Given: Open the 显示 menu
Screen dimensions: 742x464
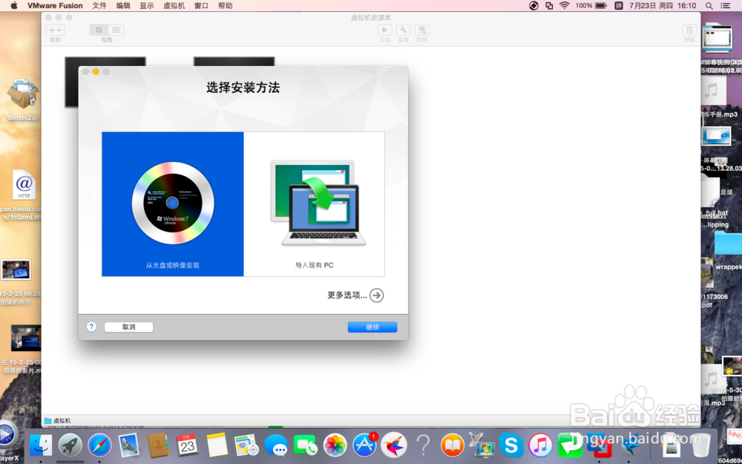Looking at the screenshot, I should point(147,6).
